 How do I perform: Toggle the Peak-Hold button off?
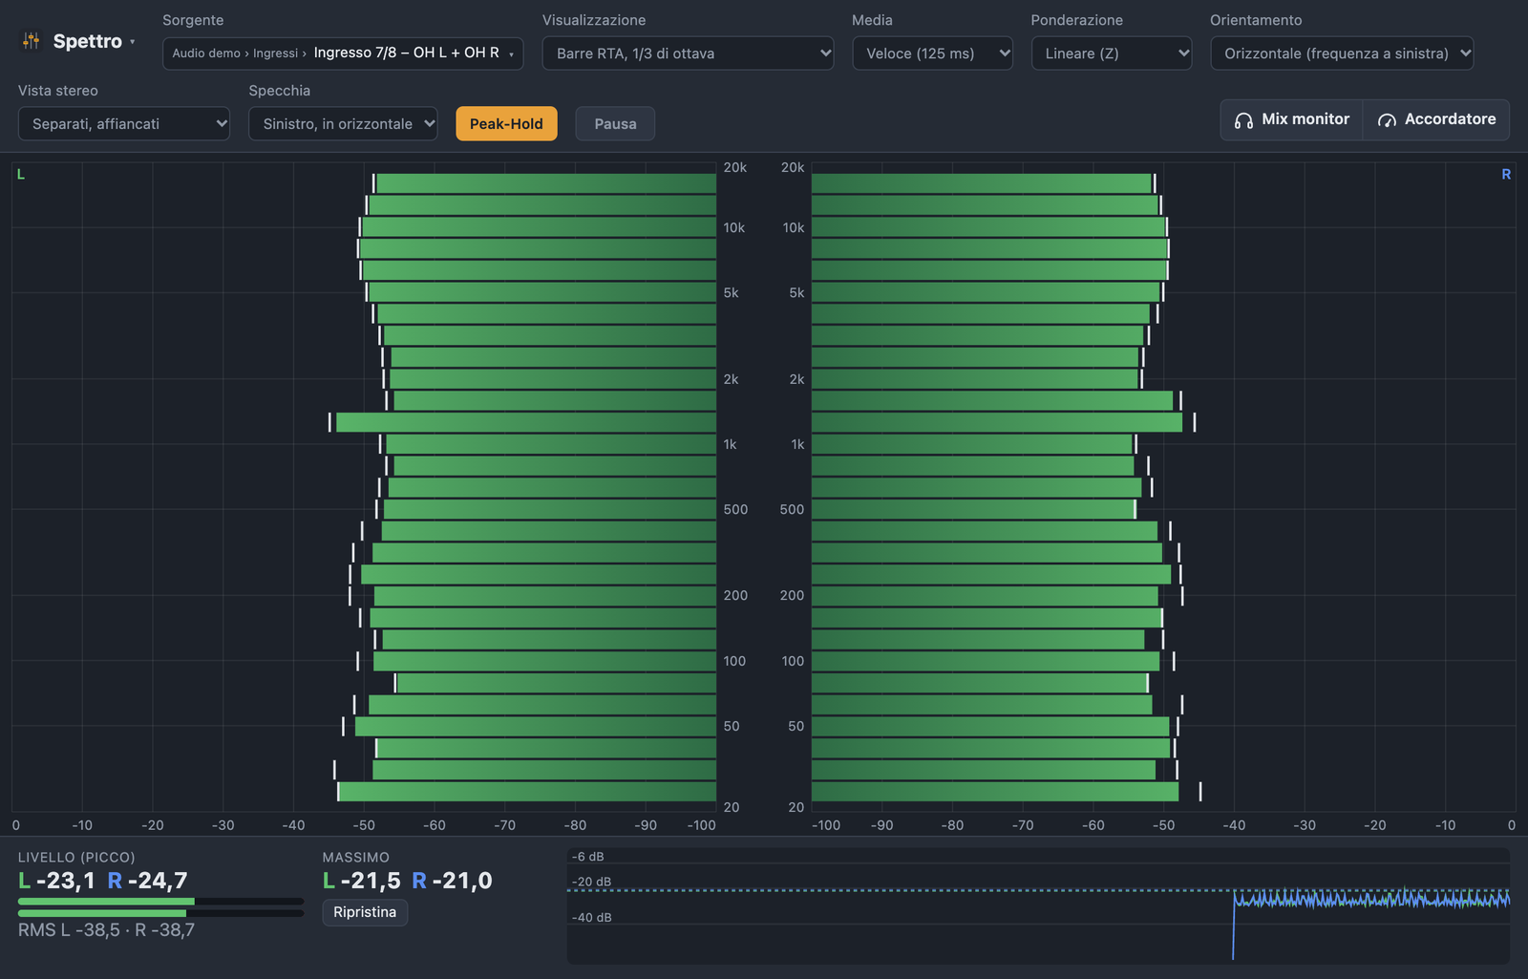pyautogui.click(x=506, y=123)
